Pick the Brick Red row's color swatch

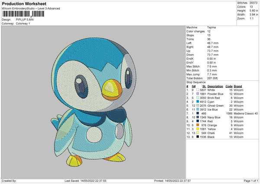tap(198, 98)
